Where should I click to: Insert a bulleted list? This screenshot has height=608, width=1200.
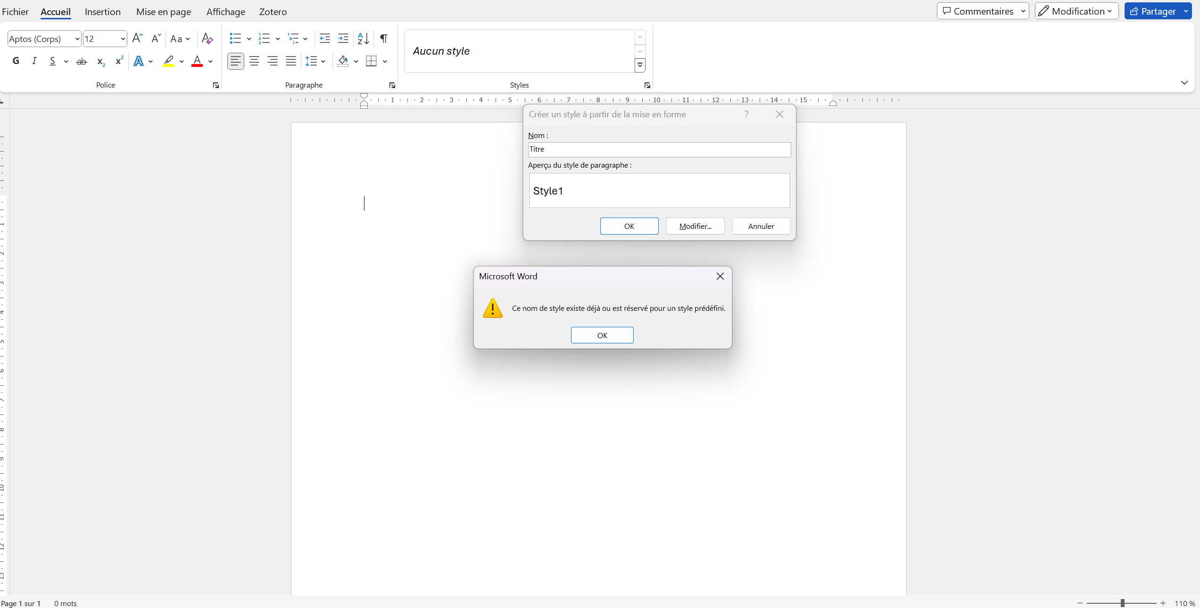(235, 39)
